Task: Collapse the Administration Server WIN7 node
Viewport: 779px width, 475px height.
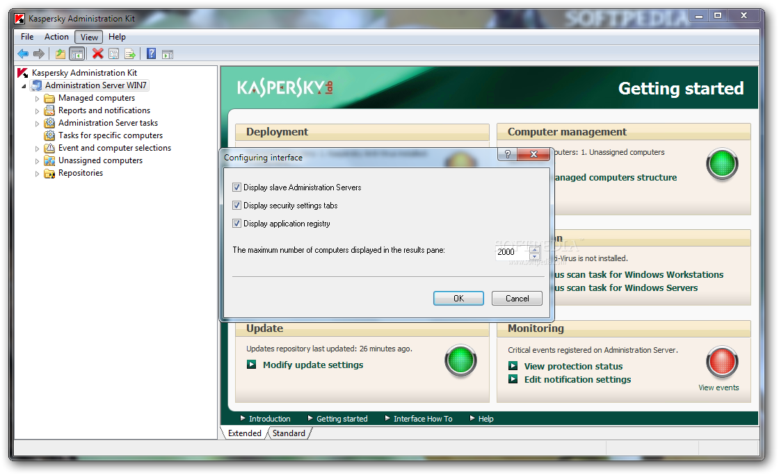Action: click(x=24, y=86)
